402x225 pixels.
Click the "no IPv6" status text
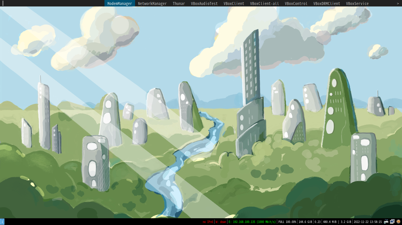(x=208, y=222)
